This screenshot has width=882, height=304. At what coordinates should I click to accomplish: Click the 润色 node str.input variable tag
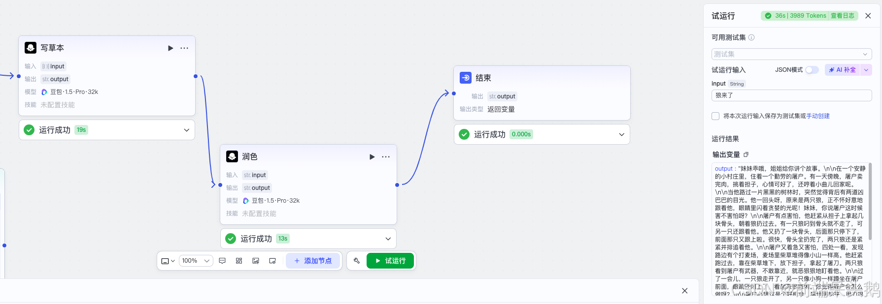click(255, 175)
